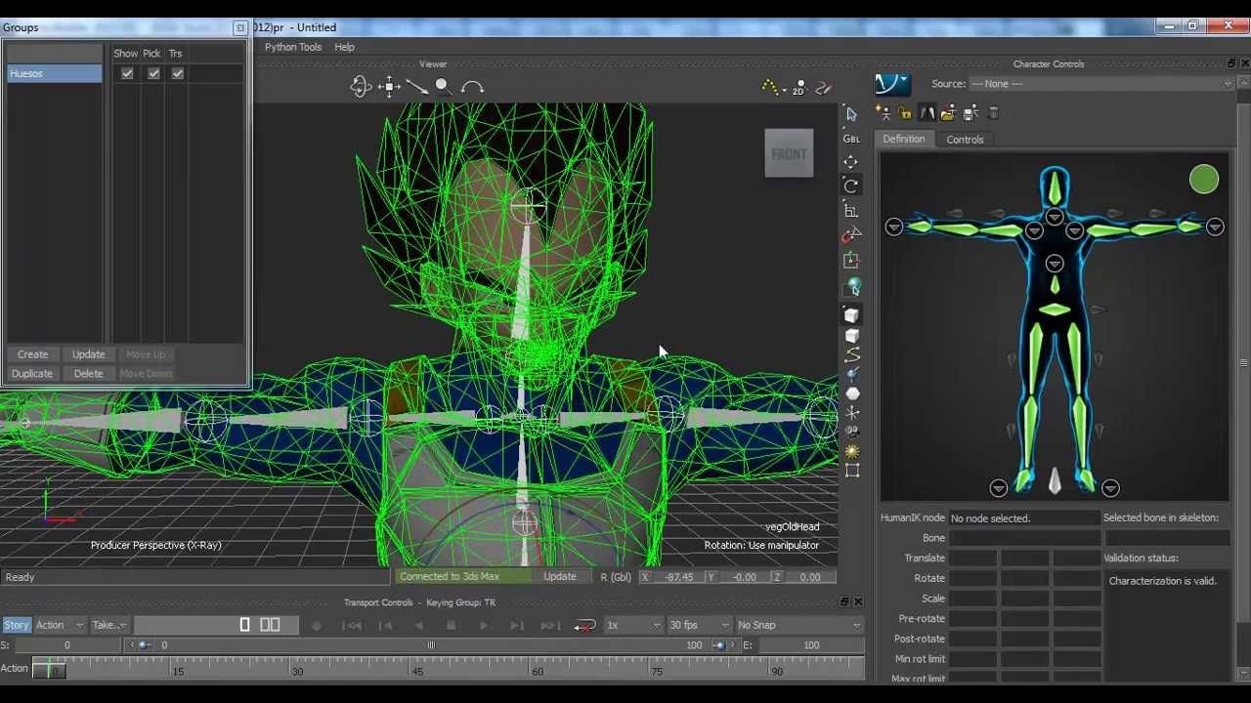Click the Duplicate button in Groups

tap(32, 374)
